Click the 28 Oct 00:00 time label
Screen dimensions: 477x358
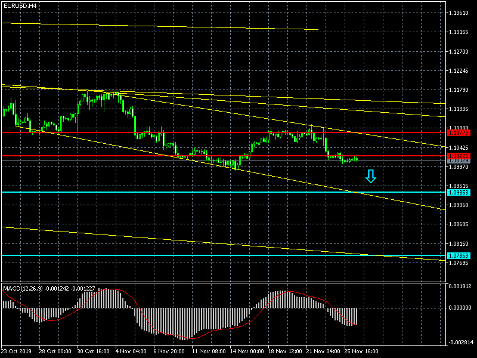pyautogui.click(x=55, y=351)
